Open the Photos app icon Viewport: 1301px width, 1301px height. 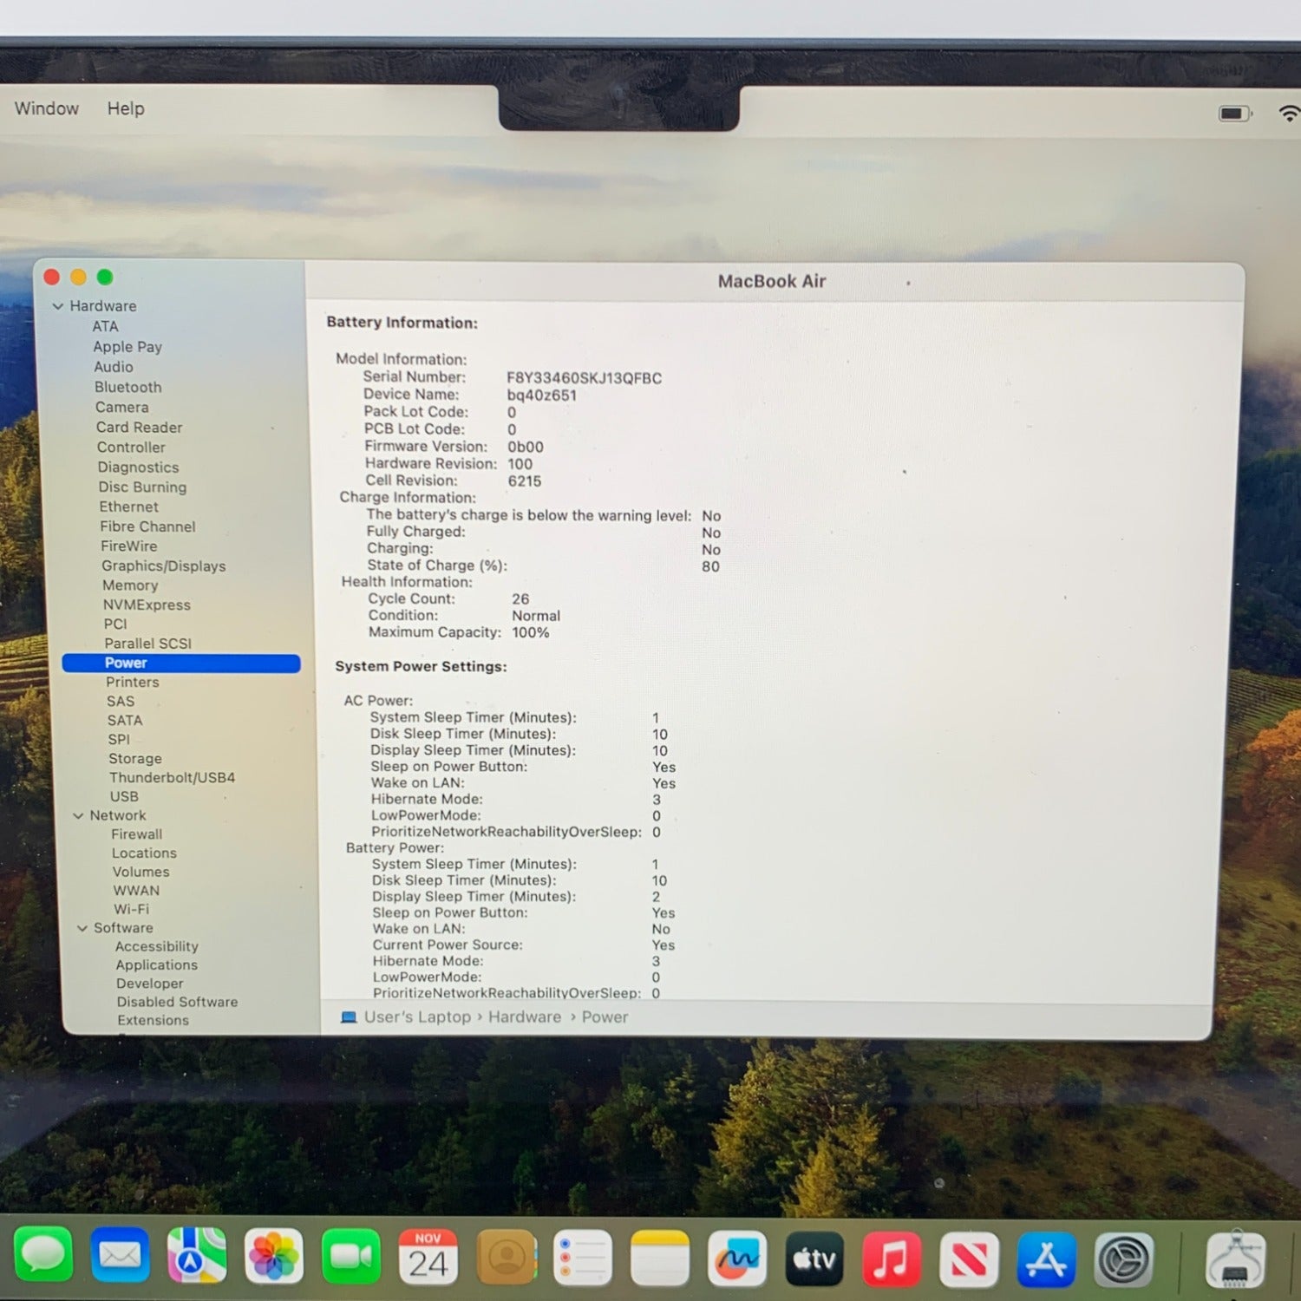pos(274,1257)
